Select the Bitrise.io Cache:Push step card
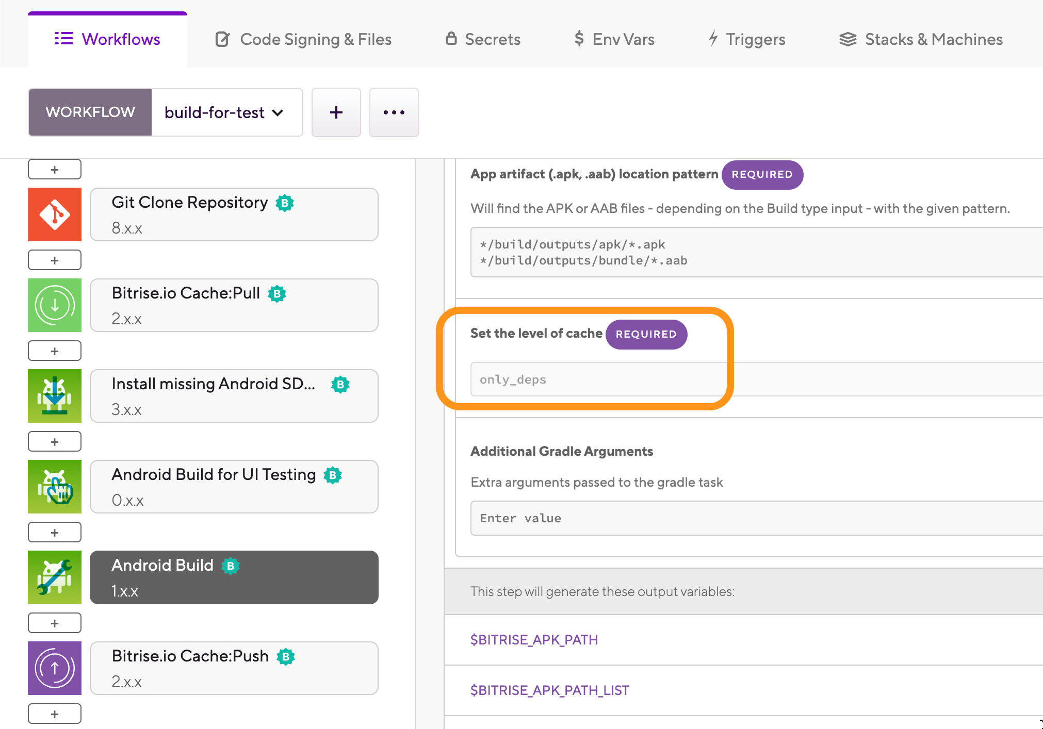Image resolution: width=1043 pixels, height=729 pixels. (x=234, y=668)
